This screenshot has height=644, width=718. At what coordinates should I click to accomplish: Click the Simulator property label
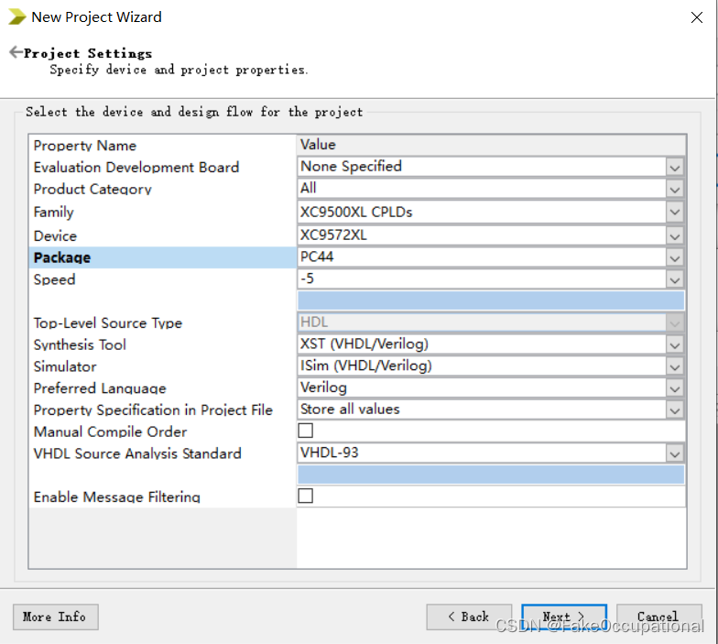(65, 366)
